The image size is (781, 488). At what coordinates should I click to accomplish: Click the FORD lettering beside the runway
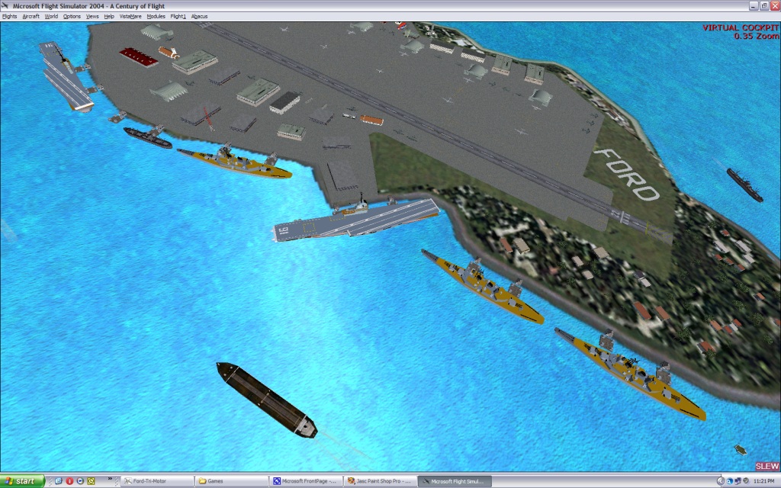pyautogui.click(x=627, y=174)
